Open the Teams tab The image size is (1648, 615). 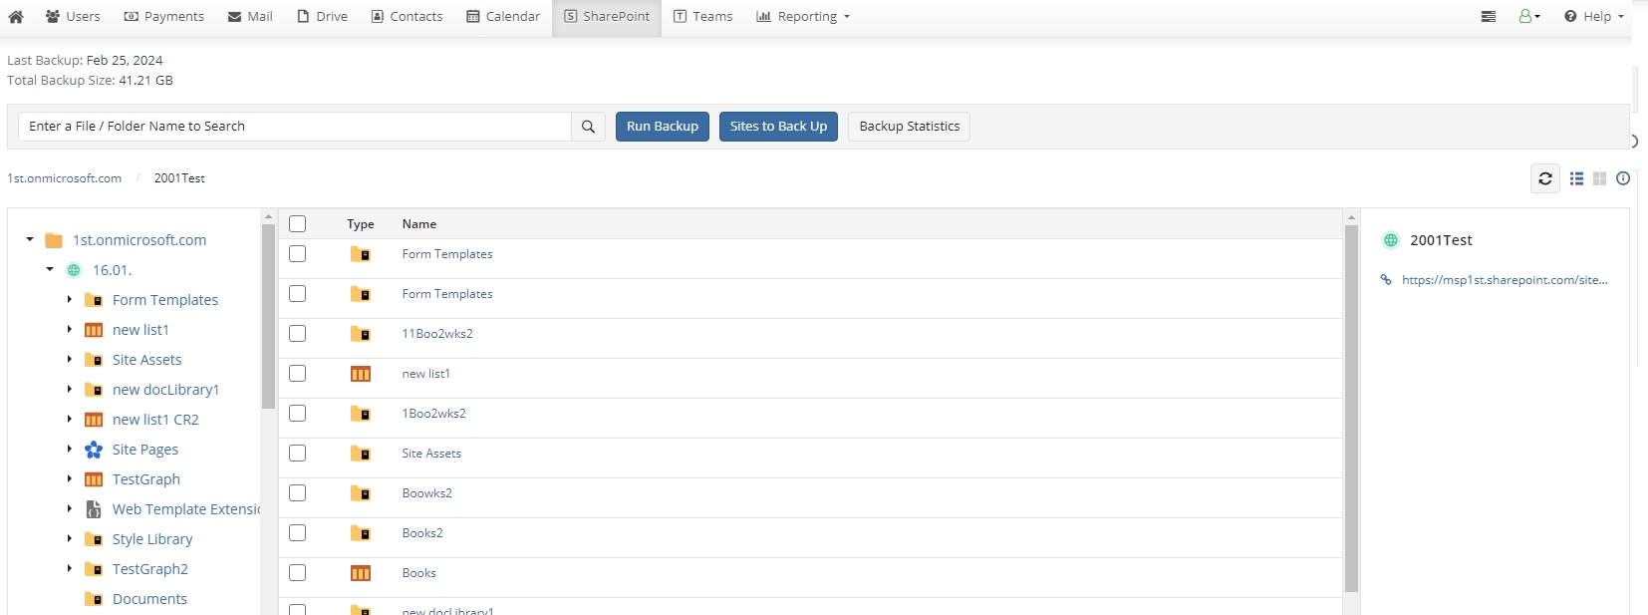702,17
